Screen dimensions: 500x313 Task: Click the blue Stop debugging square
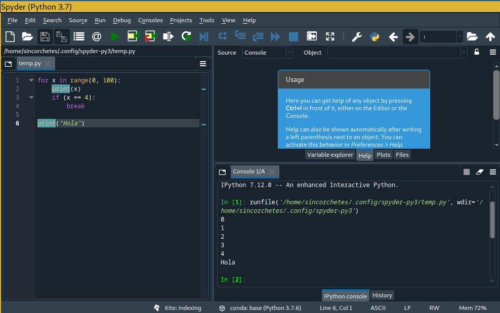(x=293, y=36)
